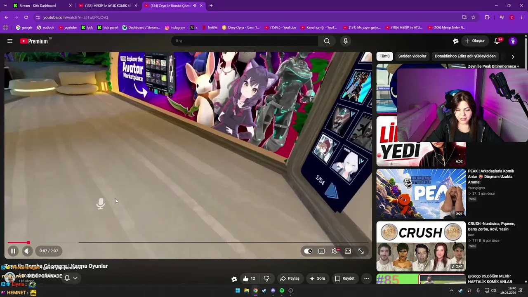Viewport: 528px width, 297px height.
Task: Open the outlook bookmark
Action: pos(45,28)
